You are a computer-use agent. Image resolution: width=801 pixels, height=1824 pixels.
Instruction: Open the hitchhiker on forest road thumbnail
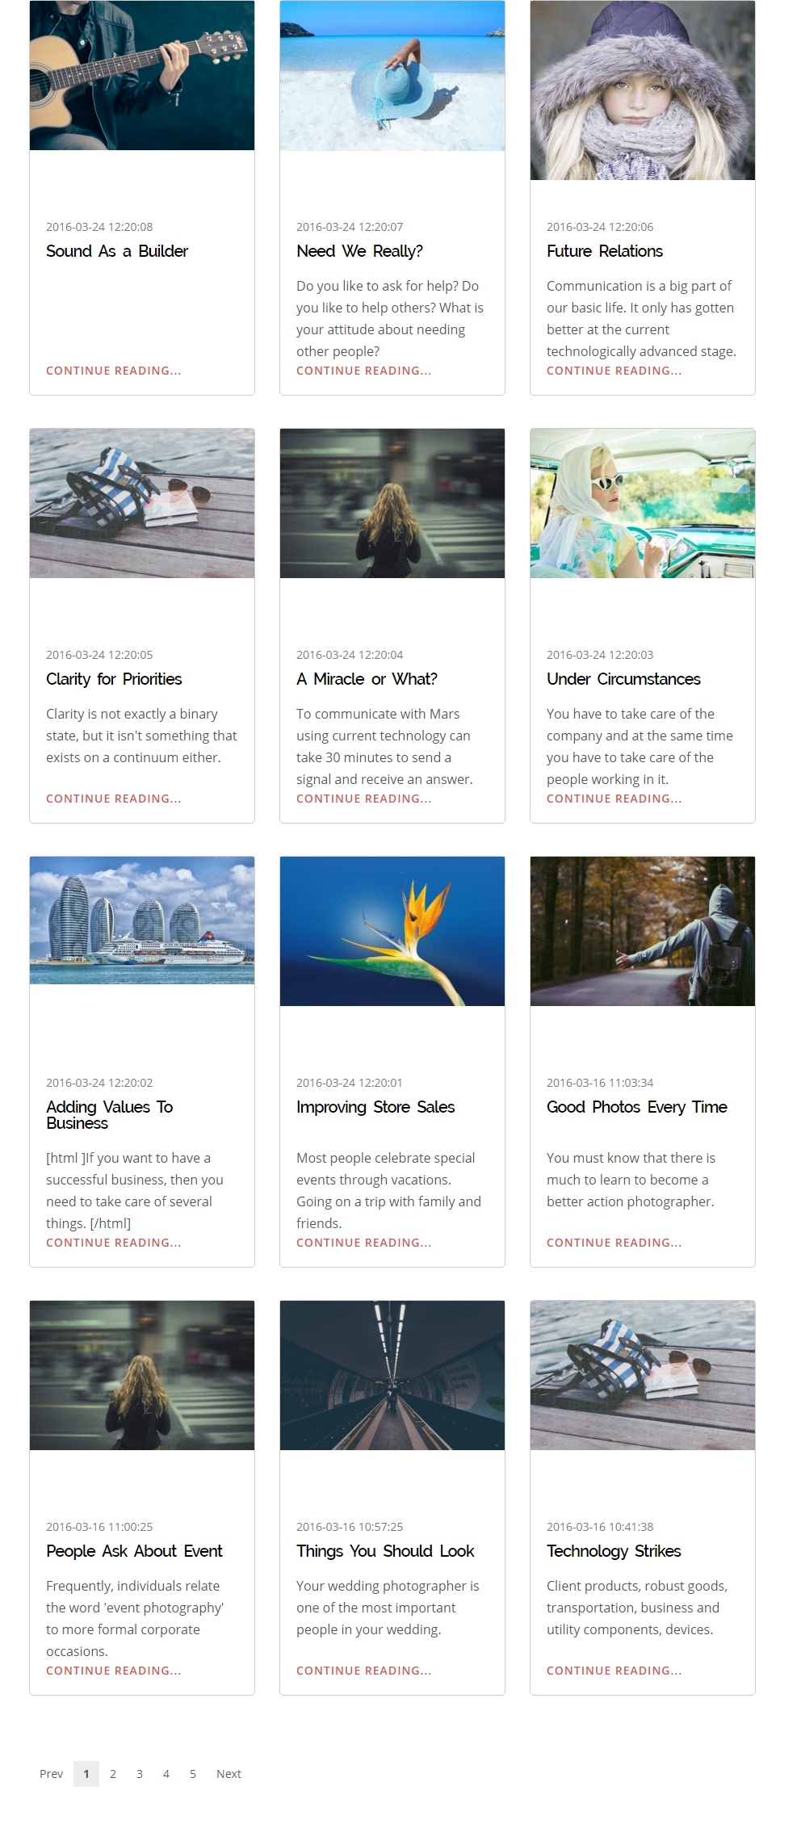click(x=643, y=931)
